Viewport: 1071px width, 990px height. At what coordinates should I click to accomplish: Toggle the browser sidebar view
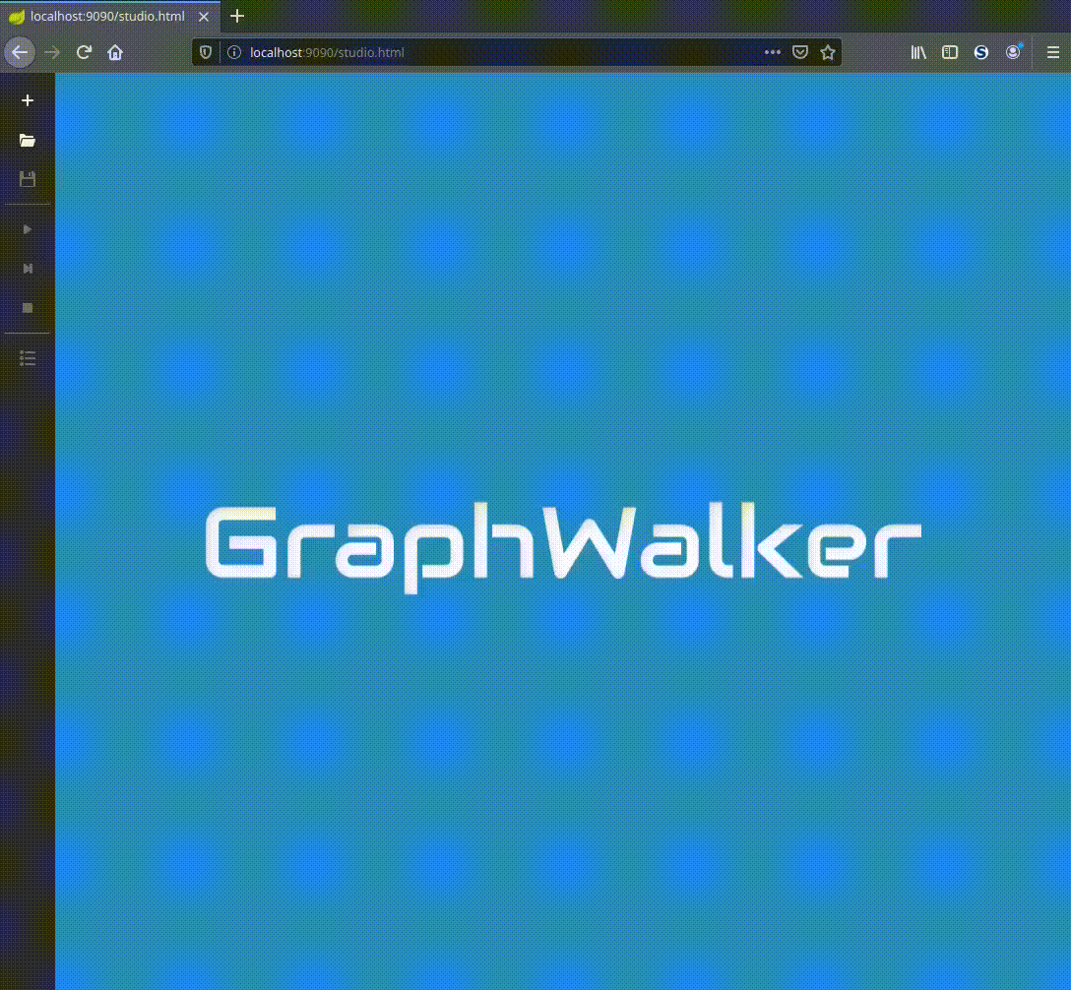tap(950, 52)
